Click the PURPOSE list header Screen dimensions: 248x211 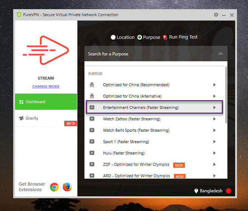click(x=95, y=73)
